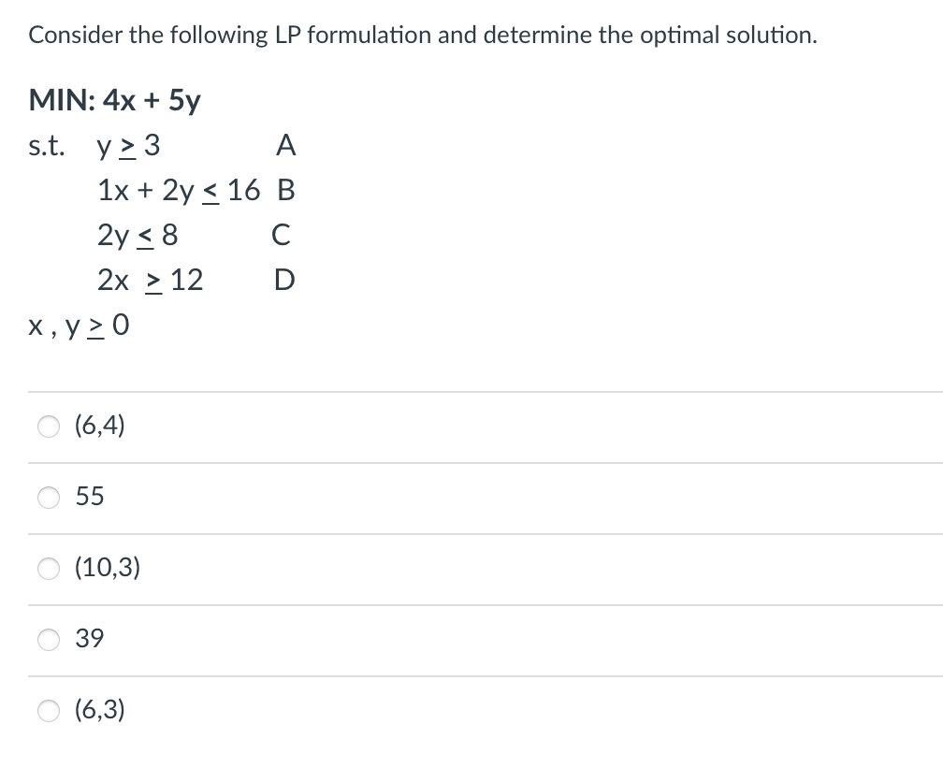Screen dimensions: 943x782
Task: Click constraint D label
Action: [284, 280]
